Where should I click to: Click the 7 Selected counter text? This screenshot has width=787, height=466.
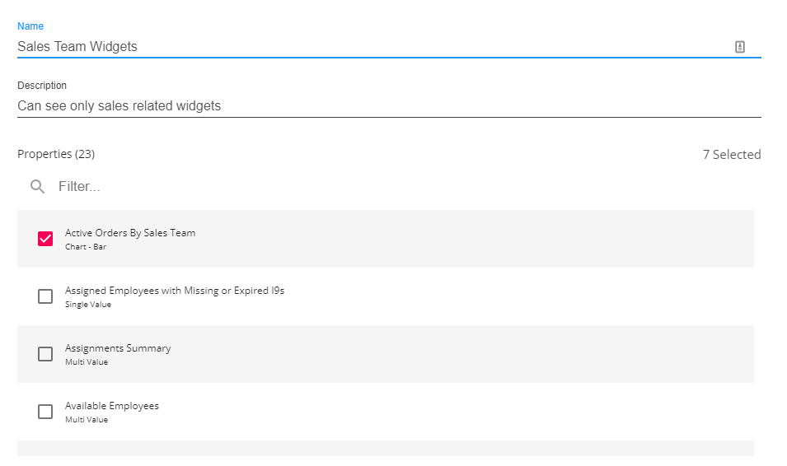point(731,155)
